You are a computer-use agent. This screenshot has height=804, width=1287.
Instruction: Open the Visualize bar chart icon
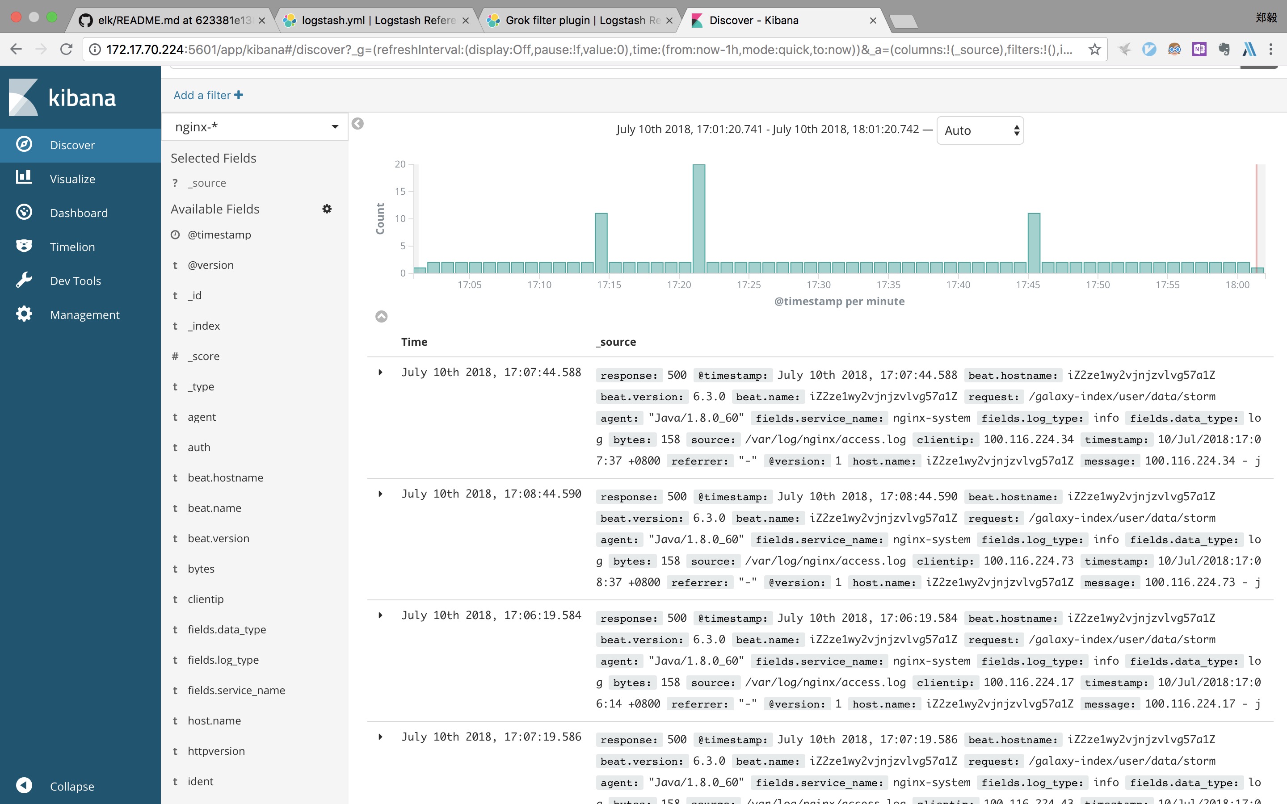tap(24, 178)
